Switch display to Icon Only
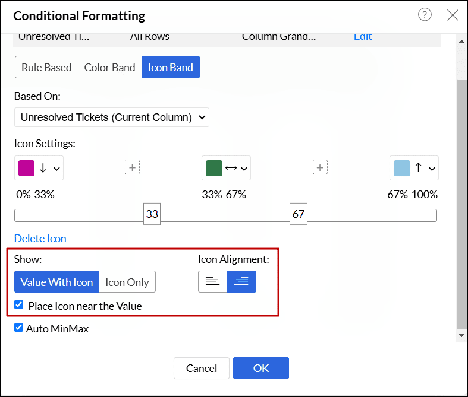468x397 pixels. coord(127,282)
